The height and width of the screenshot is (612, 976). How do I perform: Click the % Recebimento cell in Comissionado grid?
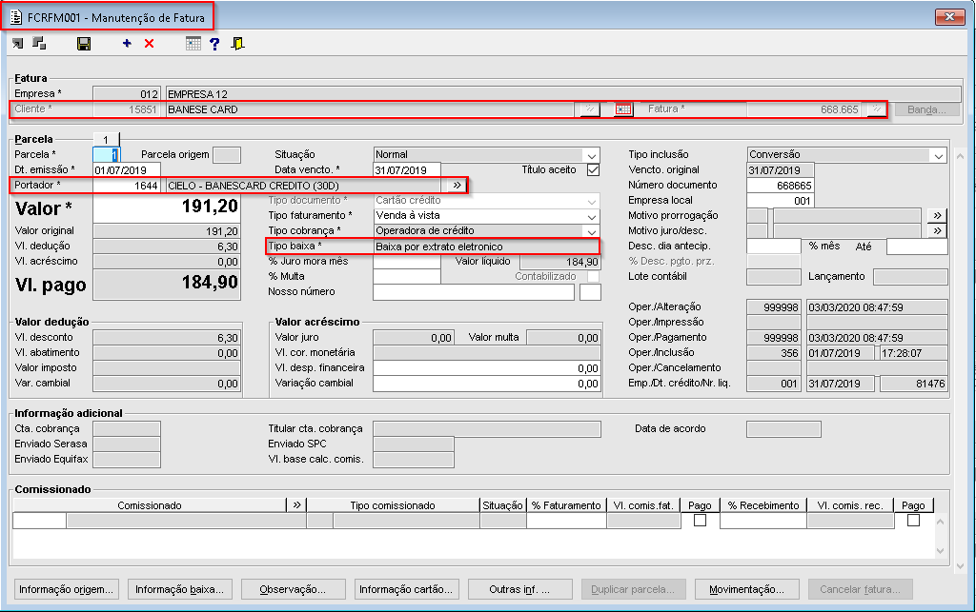click(763, 521)
